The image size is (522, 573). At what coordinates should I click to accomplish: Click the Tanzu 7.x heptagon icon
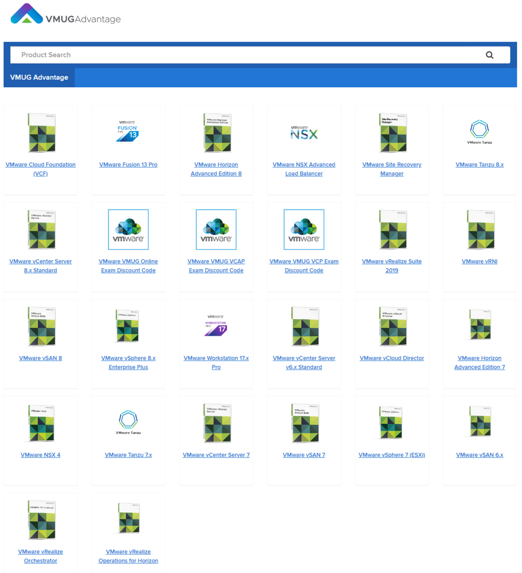pos(128,422)
